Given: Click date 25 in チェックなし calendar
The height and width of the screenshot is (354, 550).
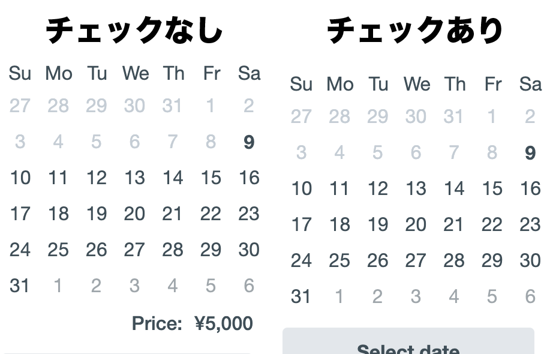Looking at the screenshot, I should (x=58, y=250).
